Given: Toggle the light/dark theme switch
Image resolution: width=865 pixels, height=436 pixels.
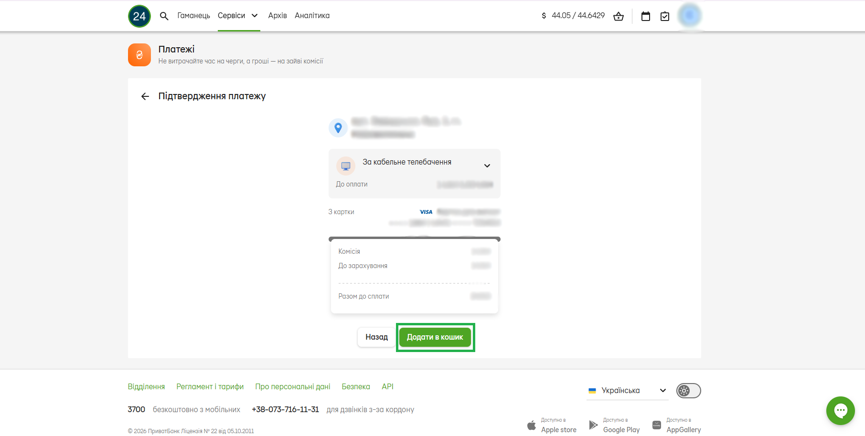Looking at the screenshot, I should 688,391.
